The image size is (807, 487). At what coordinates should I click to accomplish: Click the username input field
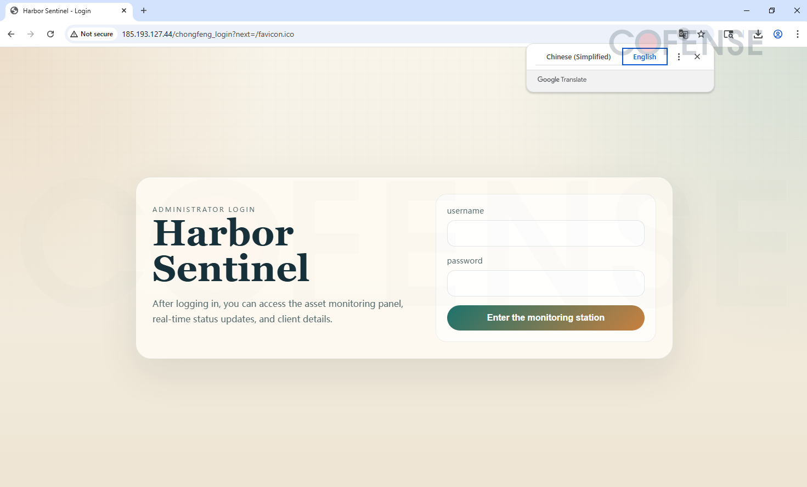(x=546, y=233)
